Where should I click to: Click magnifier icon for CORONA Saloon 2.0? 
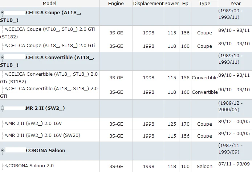click(7, 166)
